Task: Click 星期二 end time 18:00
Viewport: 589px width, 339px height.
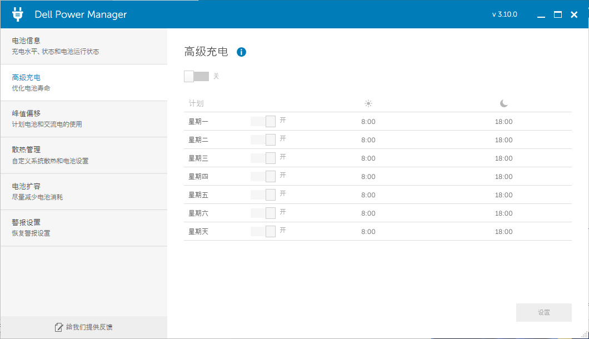Action: coord(504,140)
